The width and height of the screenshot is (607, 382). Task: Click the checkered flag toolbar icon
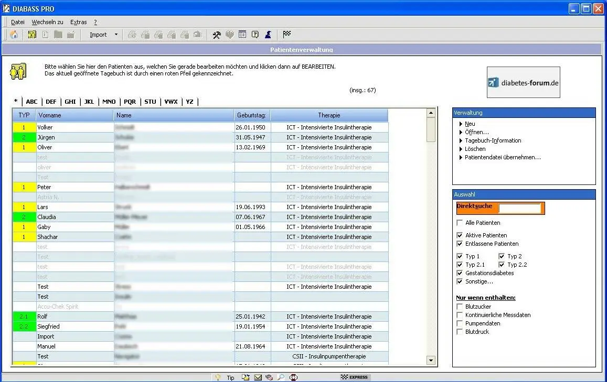pyautogui.click(x=286, y=35)
